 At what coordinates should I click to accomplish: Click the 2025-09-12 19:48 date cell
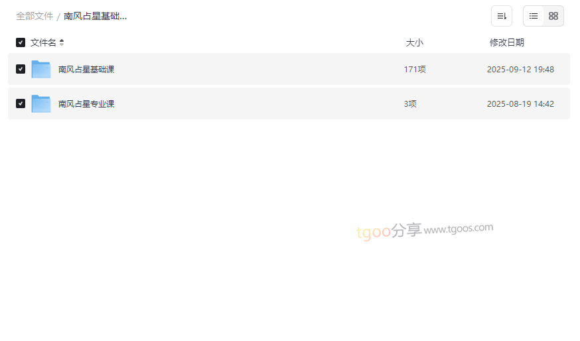tap(520, 69)
